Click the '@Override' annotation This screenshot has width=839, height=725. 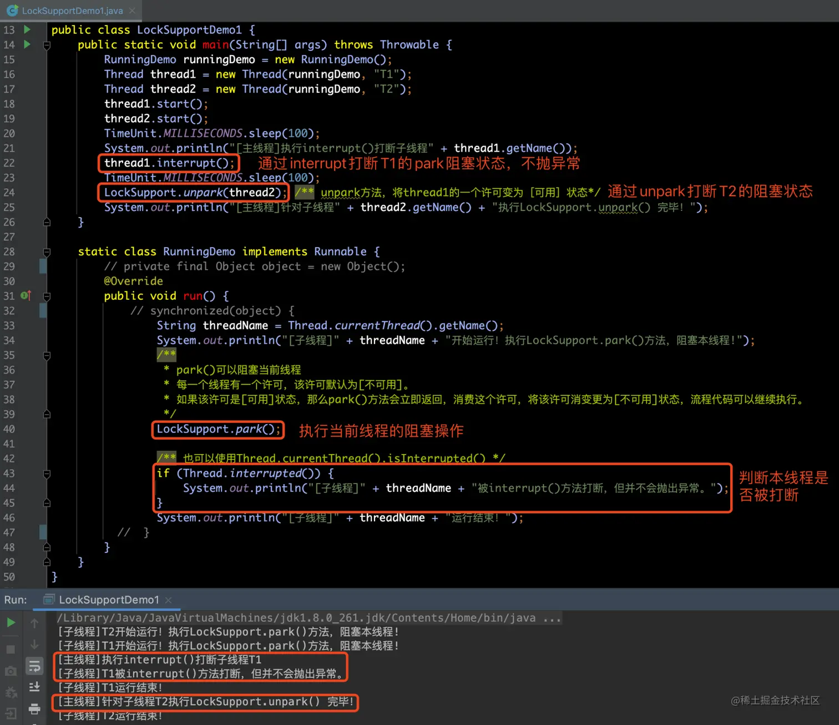click(133, 281)
